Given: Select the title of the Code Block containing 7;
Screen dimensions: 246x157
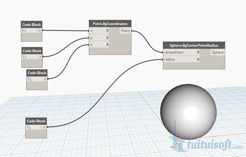Looking at the screenshot, I should (x=36, y=121).
